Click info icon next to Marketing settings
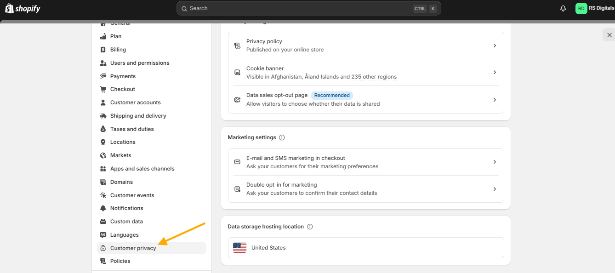 [x=282, y=137]
